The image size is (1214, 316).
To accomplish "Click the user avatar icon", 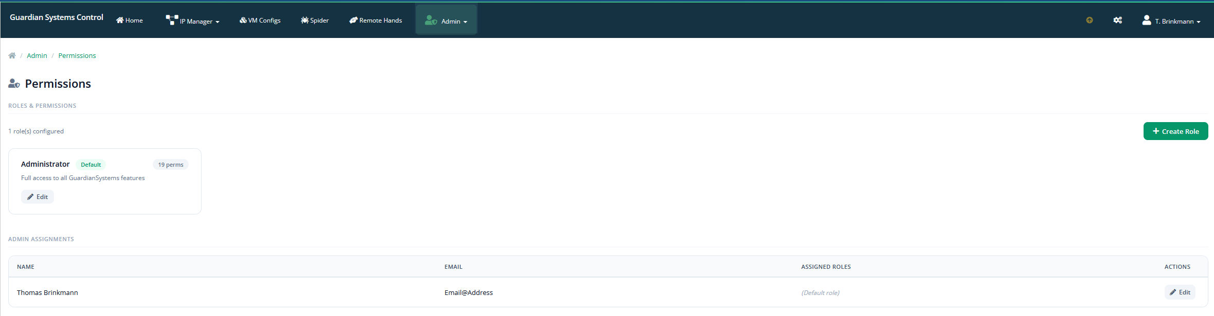I will pos(1146,20).
